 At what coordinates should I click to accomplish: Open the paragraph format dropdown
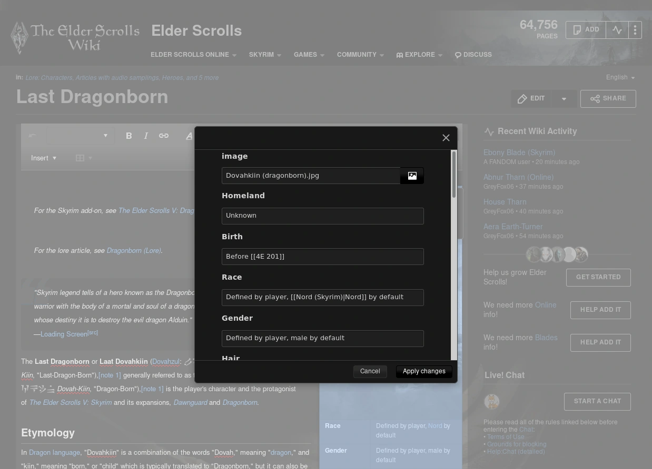coord(80,136)
